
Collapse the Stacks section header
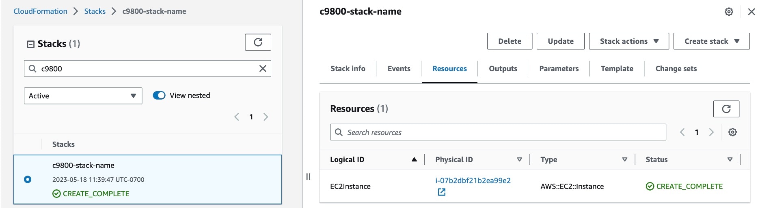[x=31, y=44]
